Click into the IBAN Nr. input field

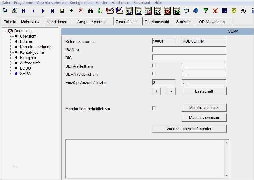189,49
